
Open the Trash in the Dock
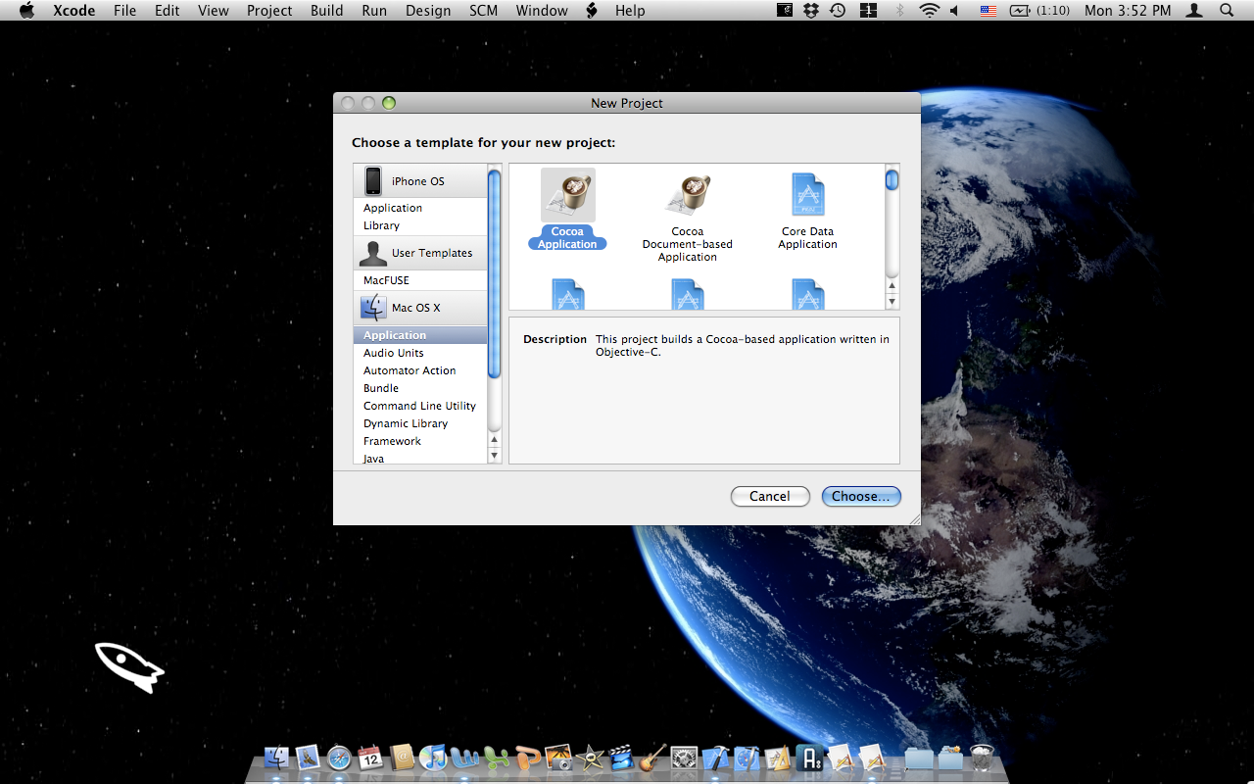981,758
